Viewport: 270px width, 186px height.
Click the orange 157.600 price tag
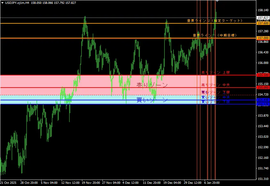click(x=263, y=23)
